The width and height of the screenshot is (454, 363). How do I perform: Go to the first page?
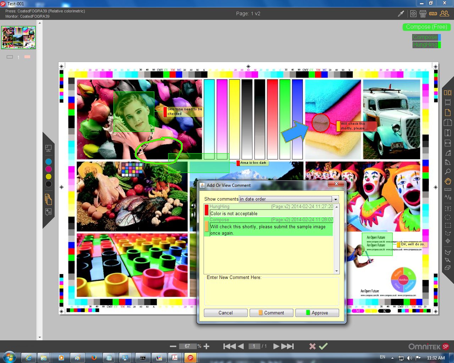click(229, 346)
